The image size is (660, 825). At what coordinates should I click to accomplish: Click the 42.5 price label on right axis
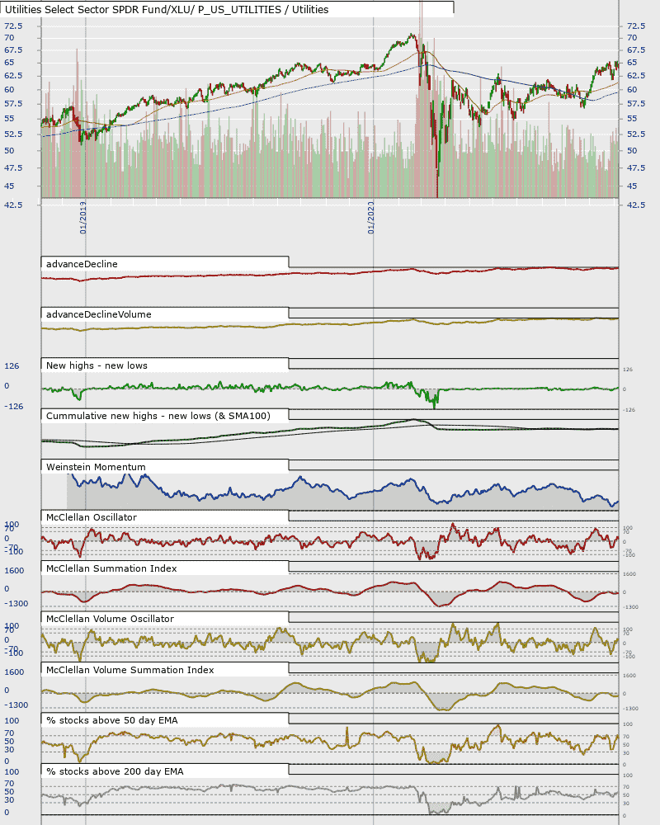pos(636,205)
